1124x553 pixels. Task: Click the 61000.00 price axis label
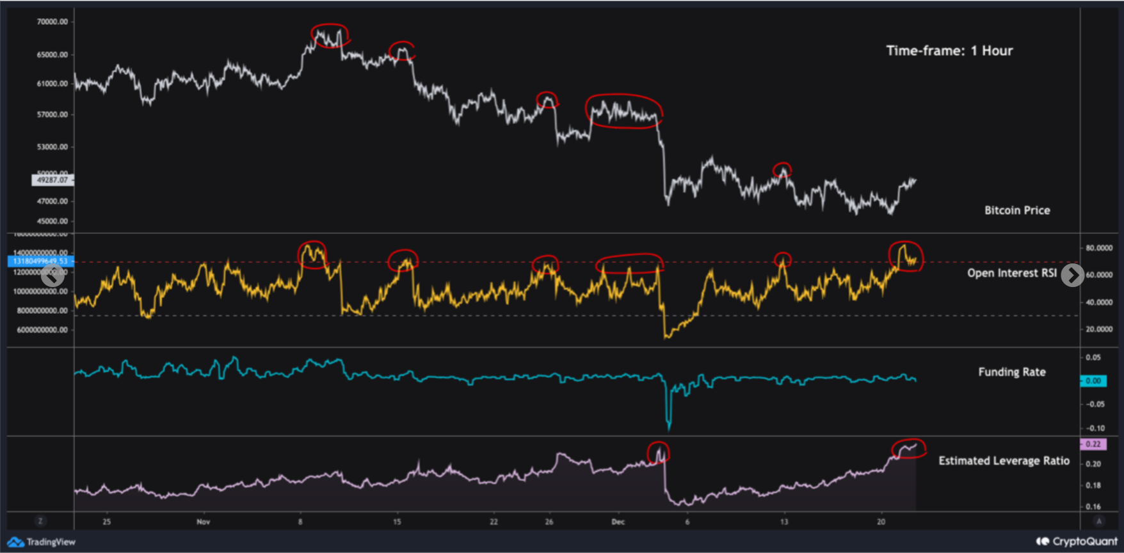point(52,84)
